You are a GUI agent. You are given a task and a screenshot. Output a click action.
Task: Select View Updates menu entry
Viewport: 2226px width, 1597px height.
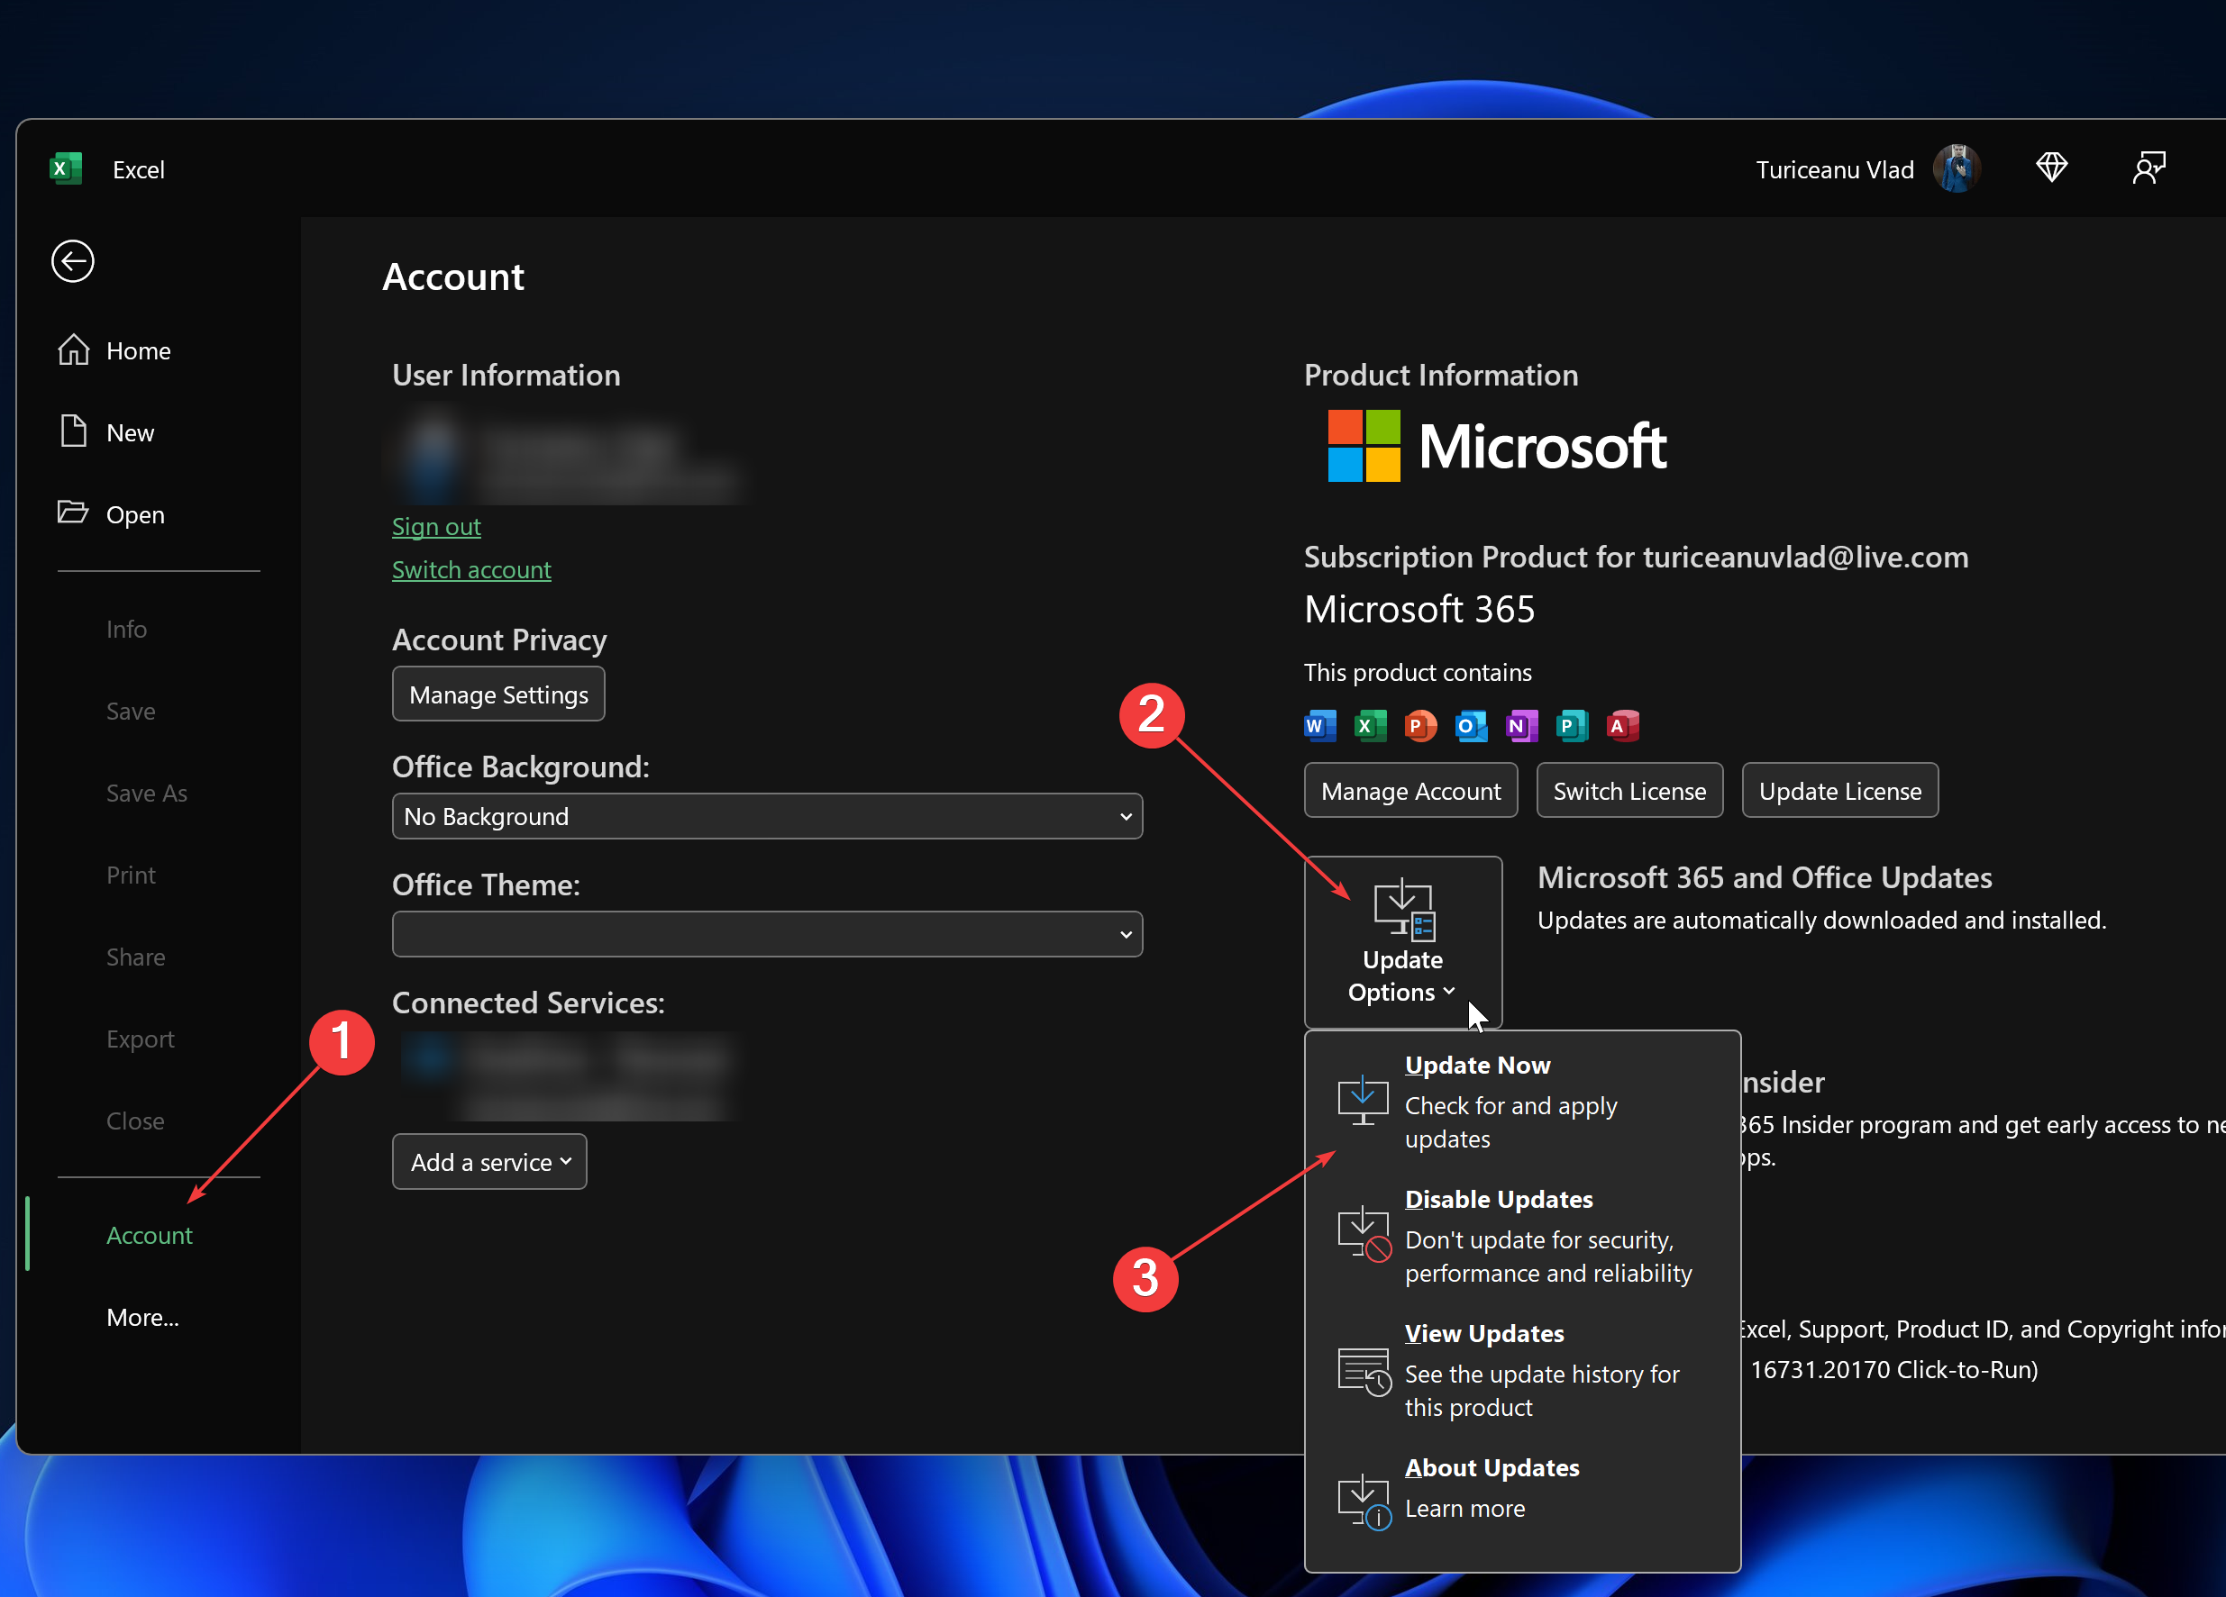(1521, 1370)
